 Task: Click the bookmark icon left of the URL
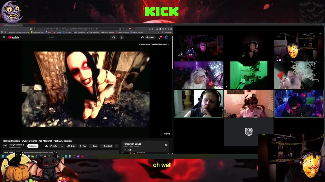(31, 29)
